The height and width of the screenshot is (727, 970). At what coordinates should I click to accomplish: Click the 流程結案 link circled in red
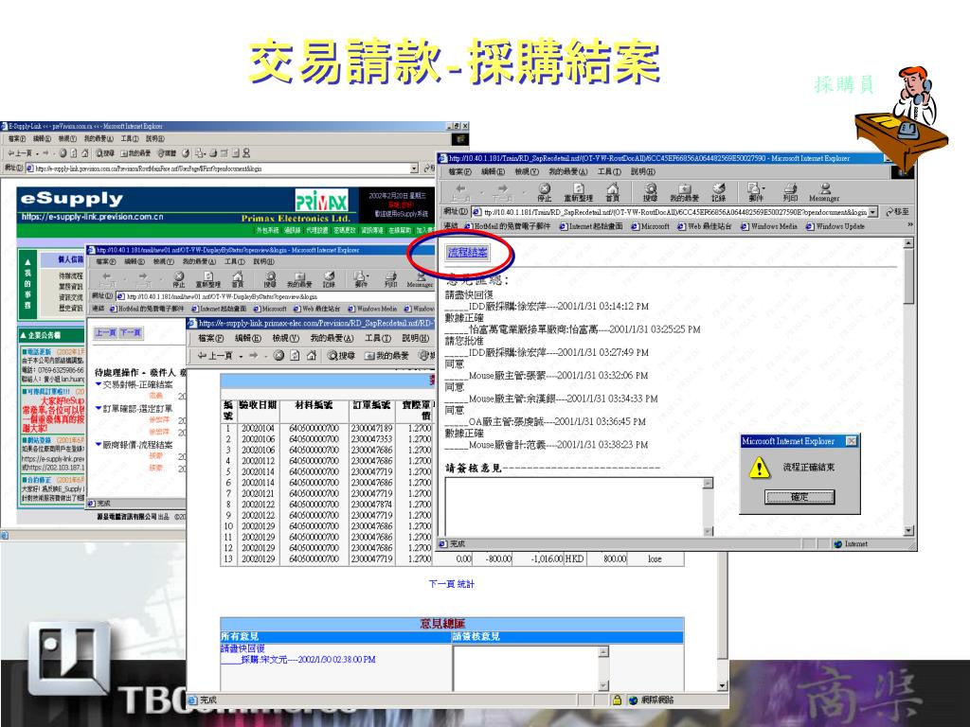coord(467,252)
